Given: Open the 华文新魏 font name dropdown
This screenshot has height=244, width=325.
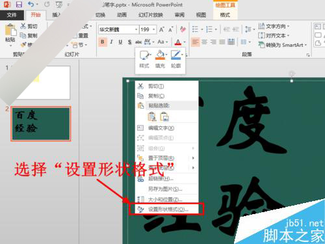Looking at the screenshot, I should pos(136,29).
